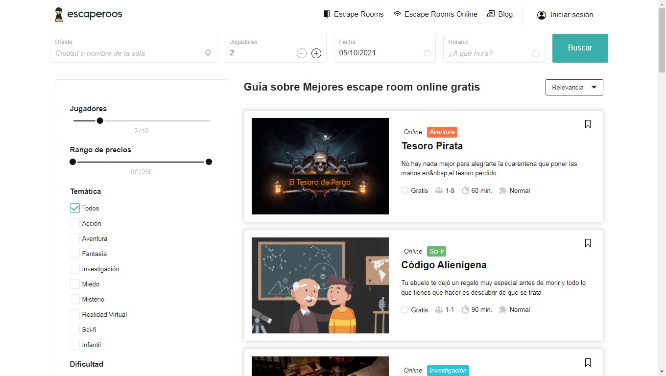Viewport: 666px width, 376px height.
Task: Check the Misterio theme checkbox
Action: (x=75, y=299)
